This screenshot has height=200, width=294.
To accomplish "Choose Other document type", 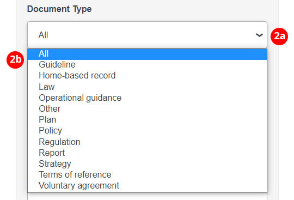I will [x=147, y=108].
